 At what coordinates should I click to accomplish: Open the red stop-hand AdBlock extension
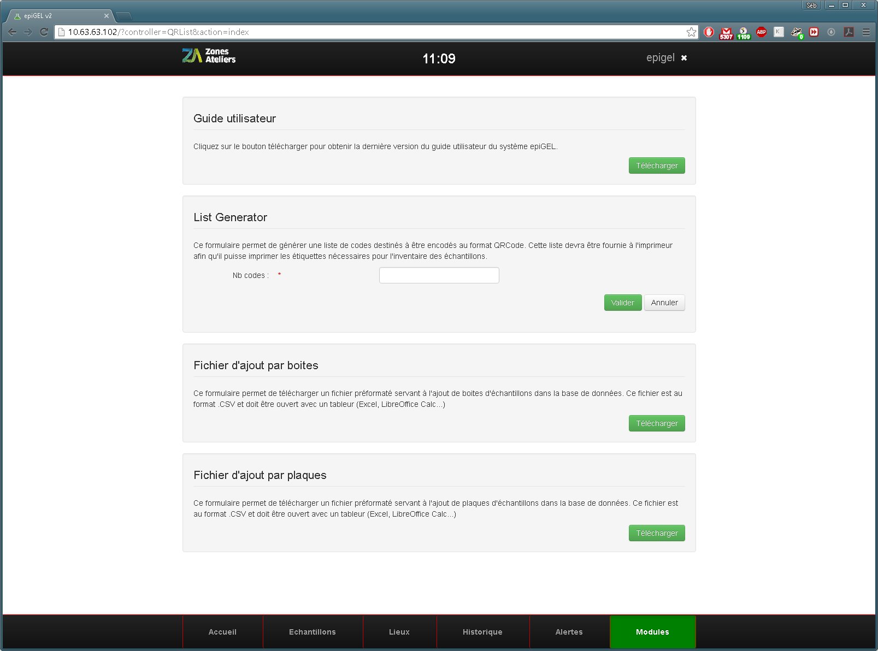point(709,32)
